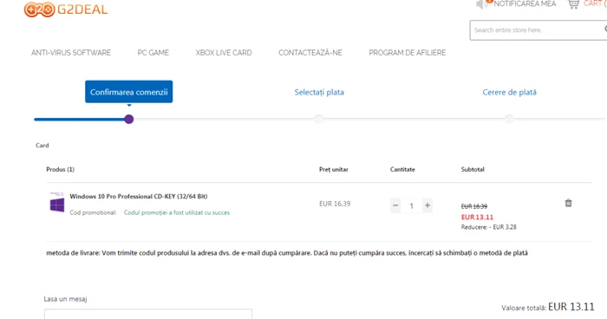Open the shopping cart icon

573,3
